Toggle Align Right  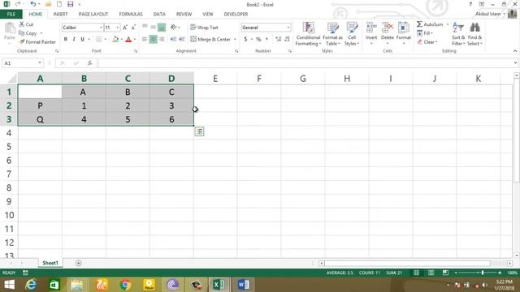[x=162, y=39]
